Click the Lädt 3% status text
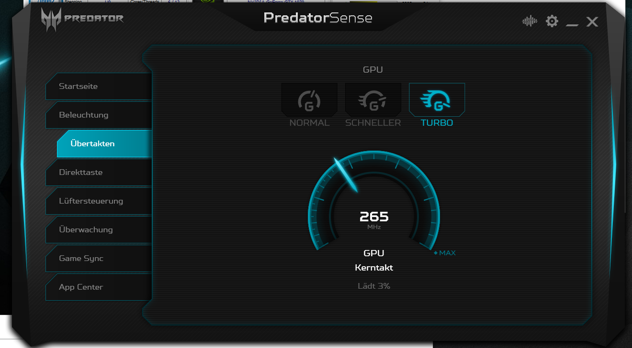632x348 pixels. coord(374,286)
